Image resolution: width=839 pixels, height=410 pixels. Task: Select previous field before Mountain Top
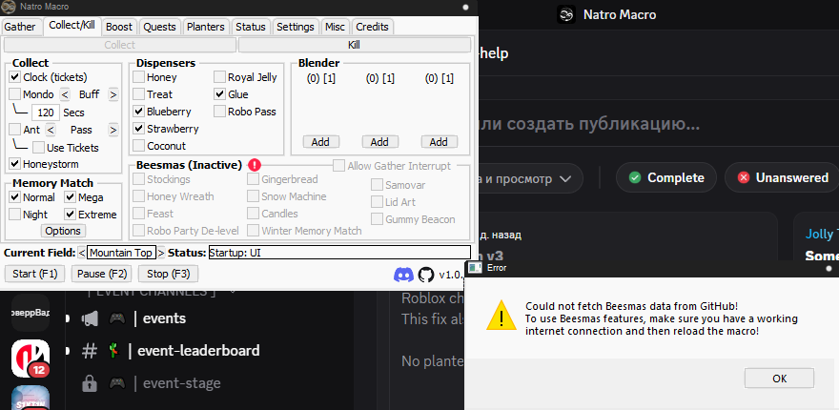click(x=81, y=253)
